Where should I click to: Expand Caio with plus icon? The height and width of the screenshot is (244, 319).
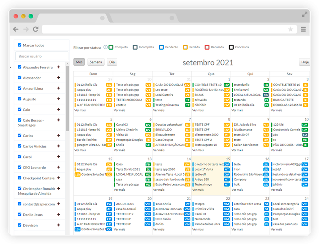coord(58,109)
